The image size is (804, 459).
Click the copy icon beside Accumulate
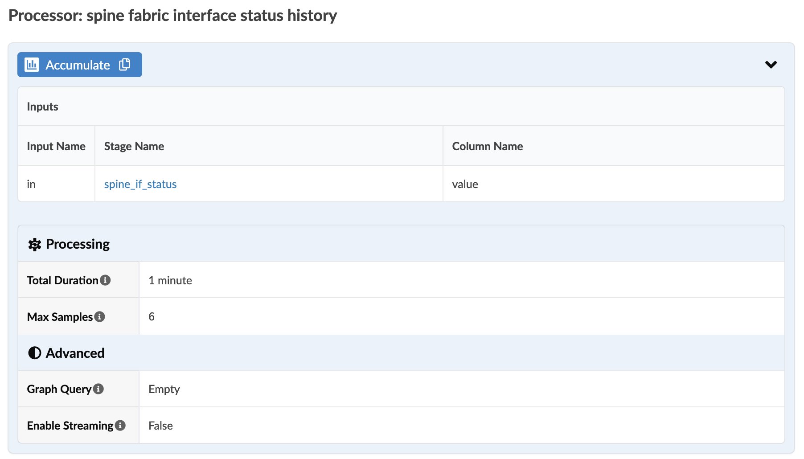125,65
